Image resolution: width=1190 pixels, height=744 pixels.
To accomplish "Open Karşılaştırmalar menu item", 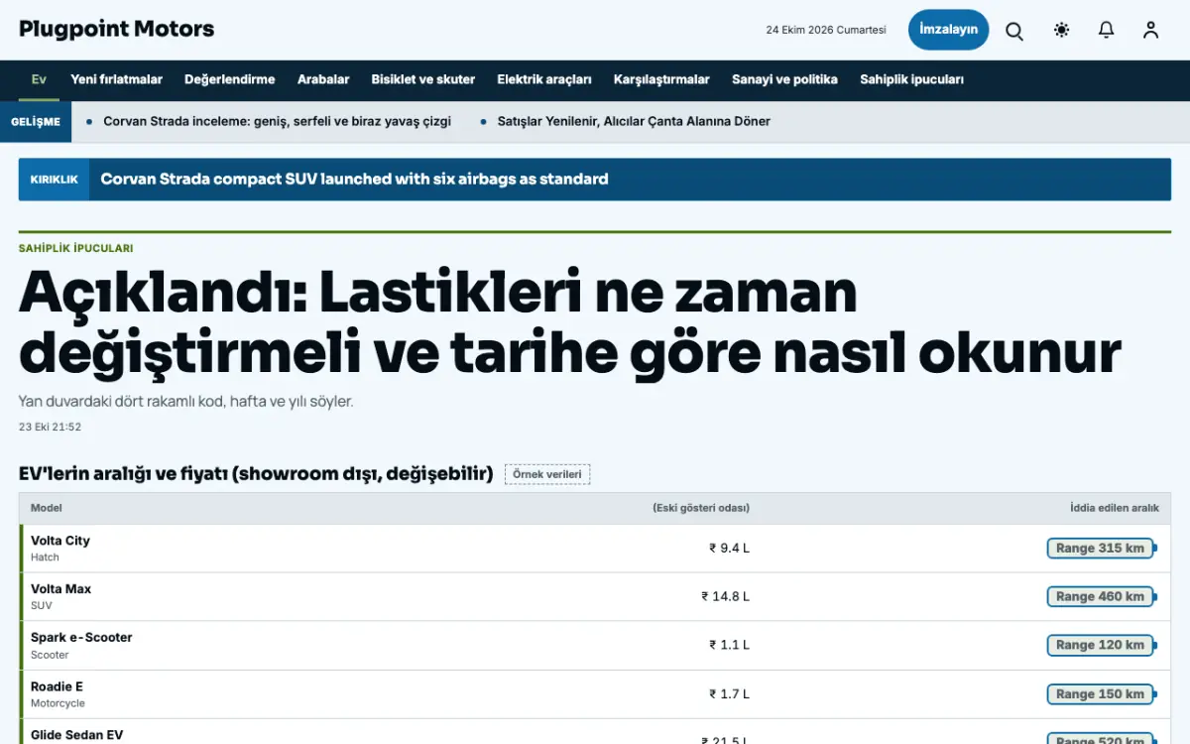I will tap(661, 79).
